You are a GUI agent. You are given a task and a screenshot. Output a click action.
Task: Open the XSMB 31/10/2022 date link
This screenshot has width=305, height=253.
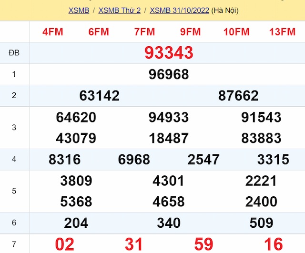pos(179,10)
